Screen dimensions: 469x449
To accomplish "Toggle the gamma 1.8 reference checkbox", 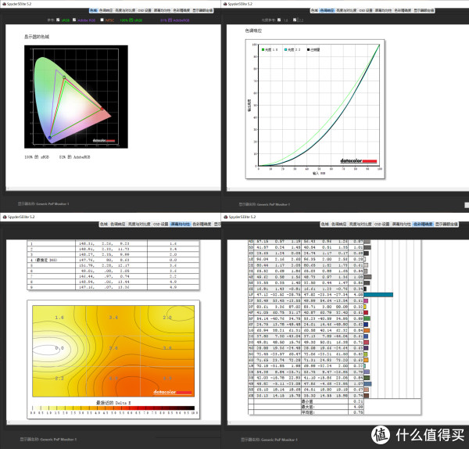I will coord(279,20).
